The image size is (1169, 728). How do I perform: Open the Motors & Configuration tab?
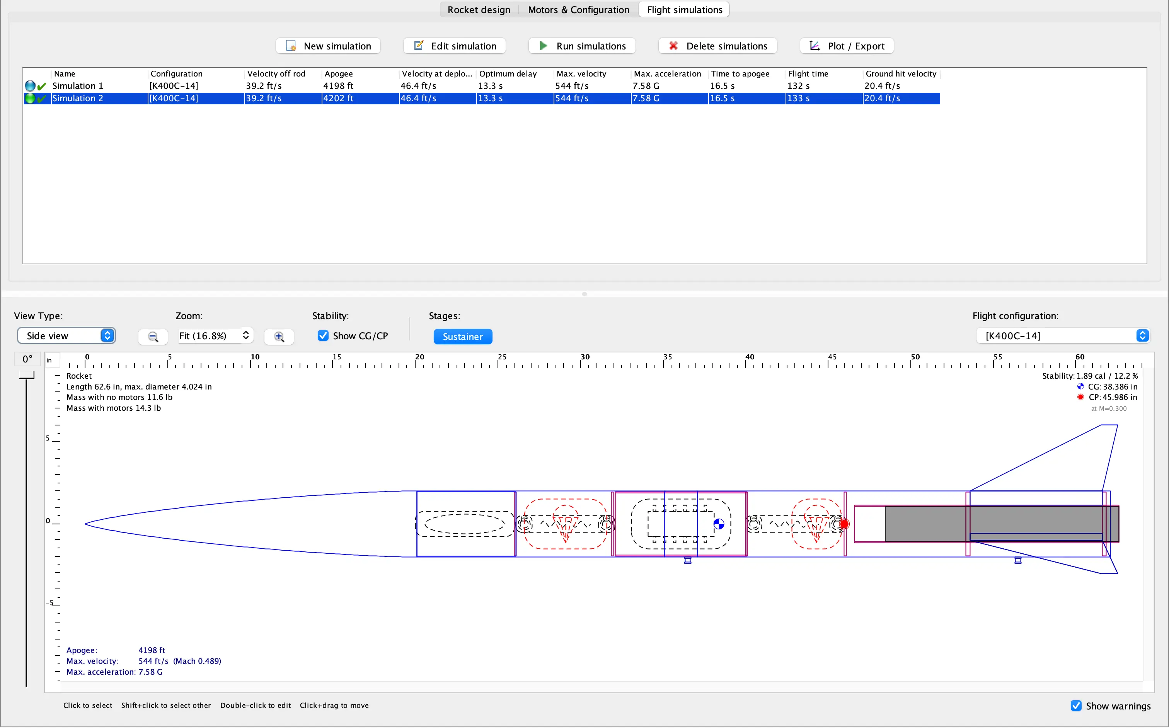pyautogui.click(x=578, y=10)
